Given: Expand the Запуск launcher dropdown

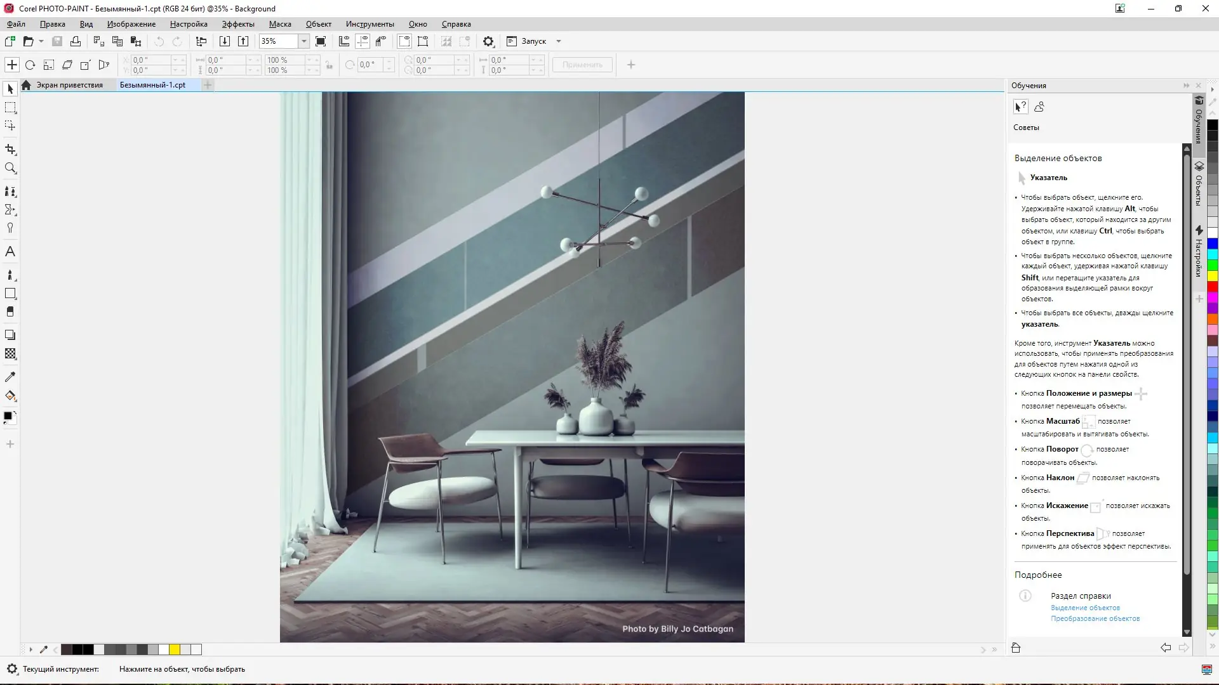Looking at the screenshot, I should click(559, 41).
